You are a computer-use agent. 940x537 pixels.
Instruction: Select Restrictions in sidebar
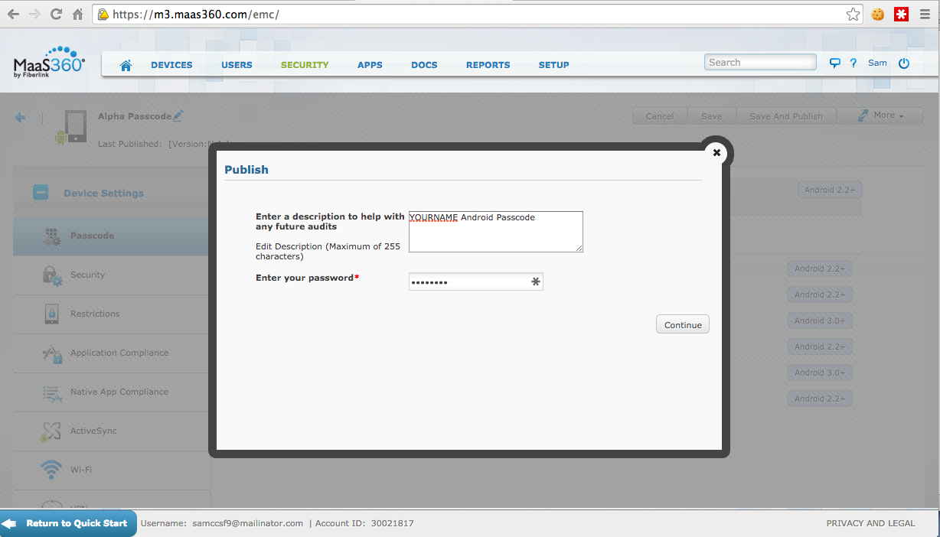(x=111, y=314)
